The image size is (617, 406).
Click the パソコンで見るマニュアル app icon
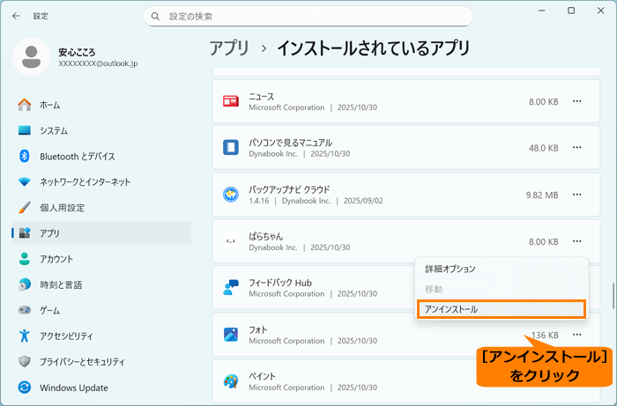231,147
